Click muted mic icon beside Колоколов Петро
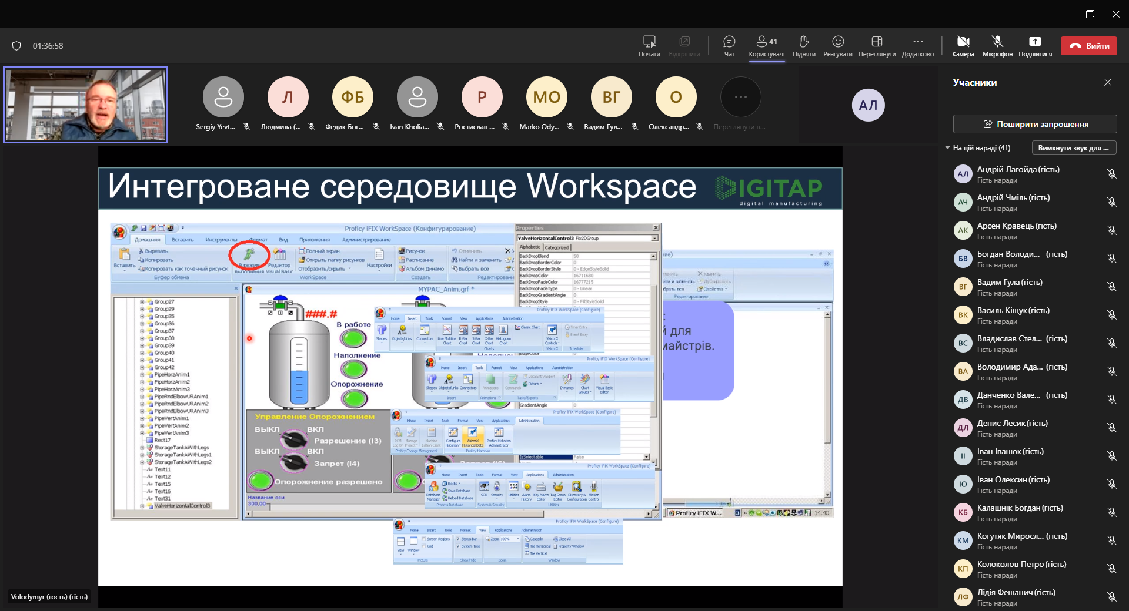 pyautogui.click(x=1111, y=569)
